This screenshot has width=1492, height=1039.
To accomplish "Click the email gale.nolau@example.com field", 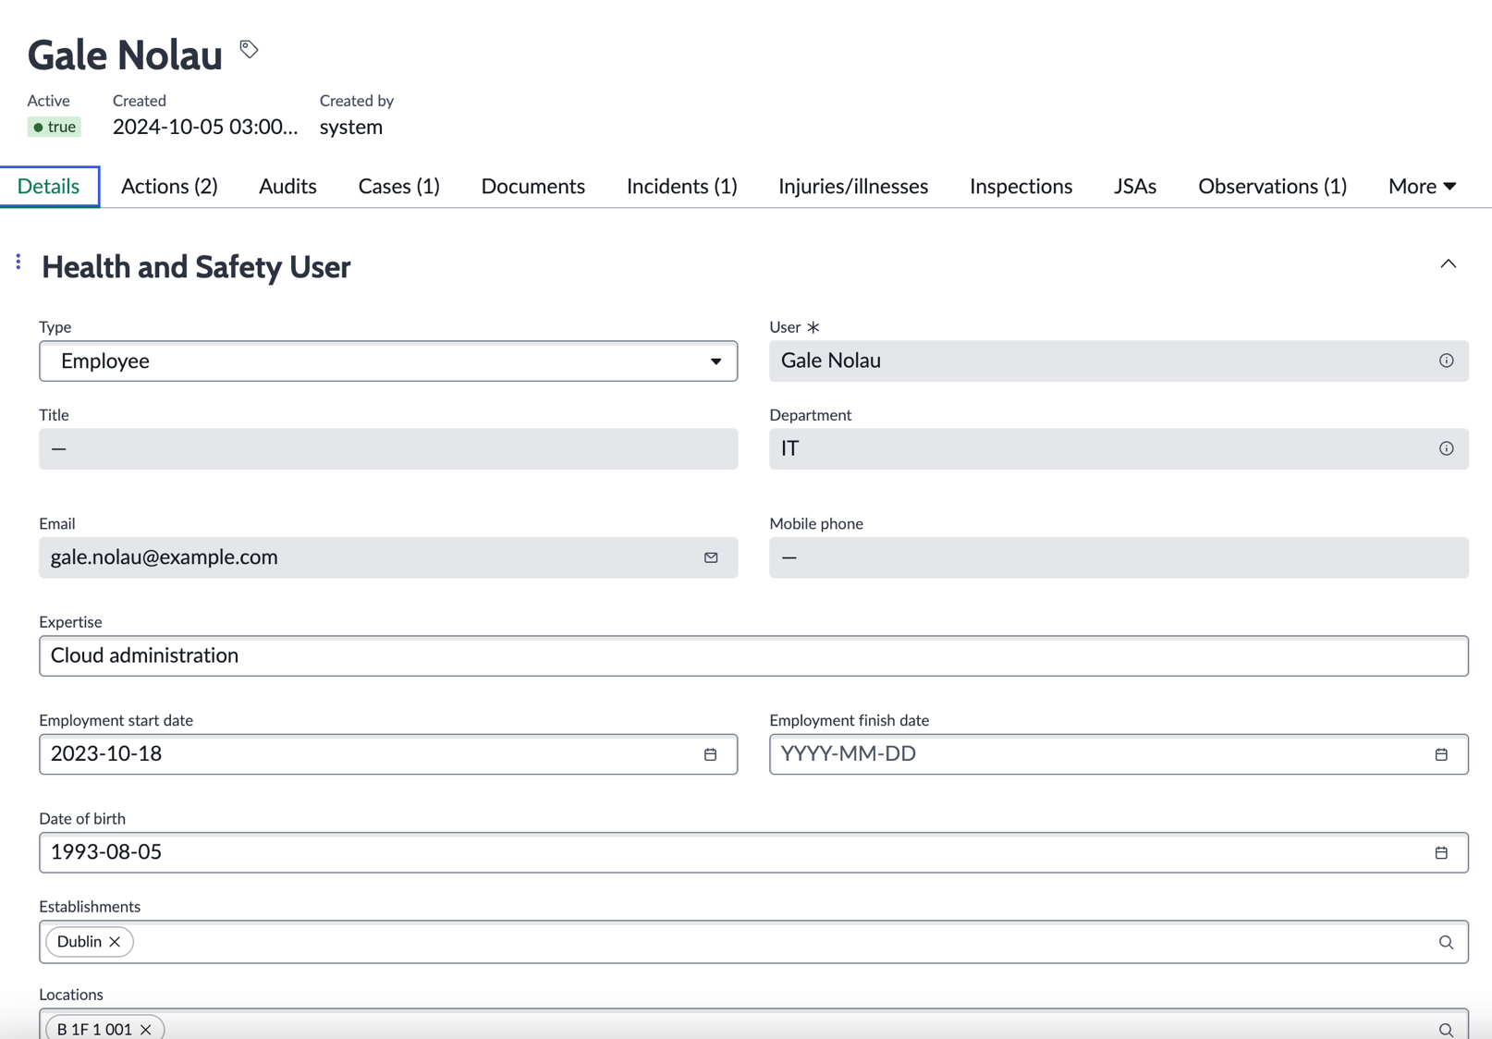I will coord(388,557).
